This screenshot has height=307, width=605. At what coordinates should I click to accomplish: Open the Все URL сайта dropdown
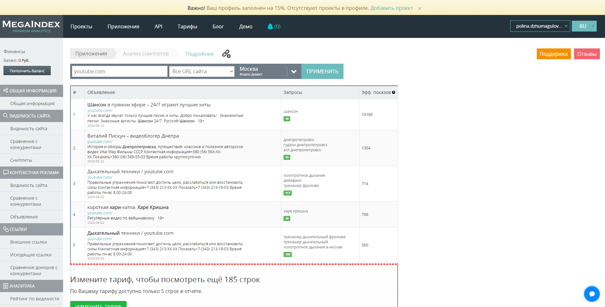click(x=202, y=71)
